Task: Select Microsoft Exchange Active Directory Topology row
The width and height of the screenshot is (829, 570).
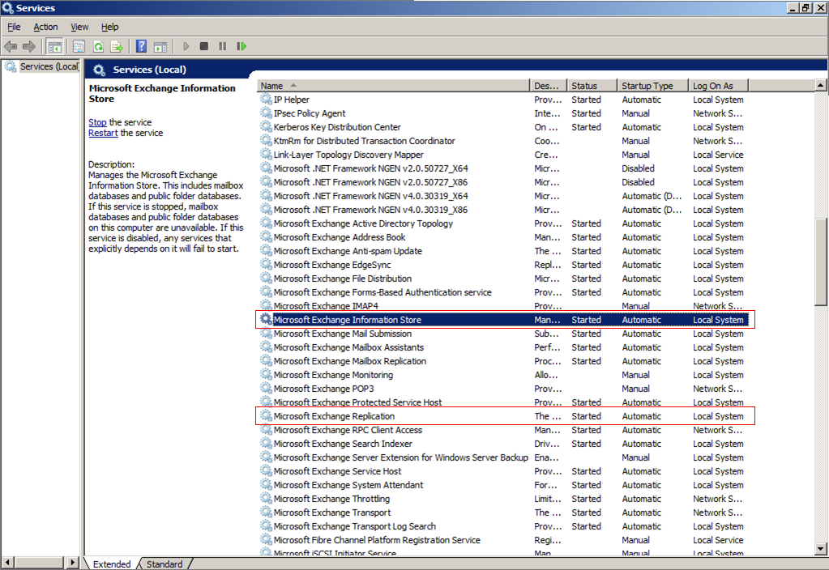Action: pos(504,223)
